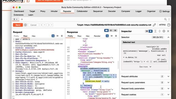This screenshot has height=99, width=176.
Task: Select the Response Render view
Action: [97, 36]
